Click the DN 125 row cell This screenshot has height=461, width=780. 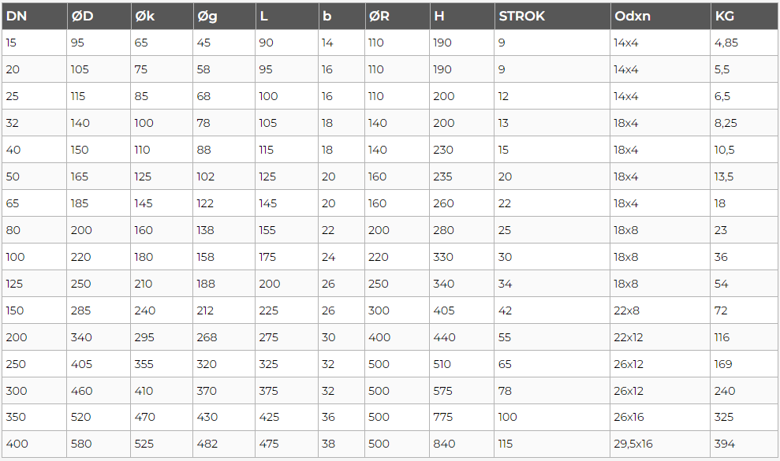click(x=35, y=284)
